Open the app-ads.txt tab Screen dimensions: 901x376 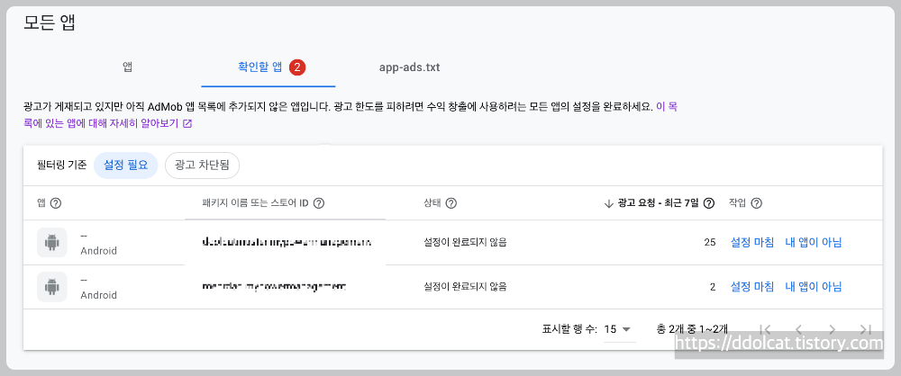[409, 67]
